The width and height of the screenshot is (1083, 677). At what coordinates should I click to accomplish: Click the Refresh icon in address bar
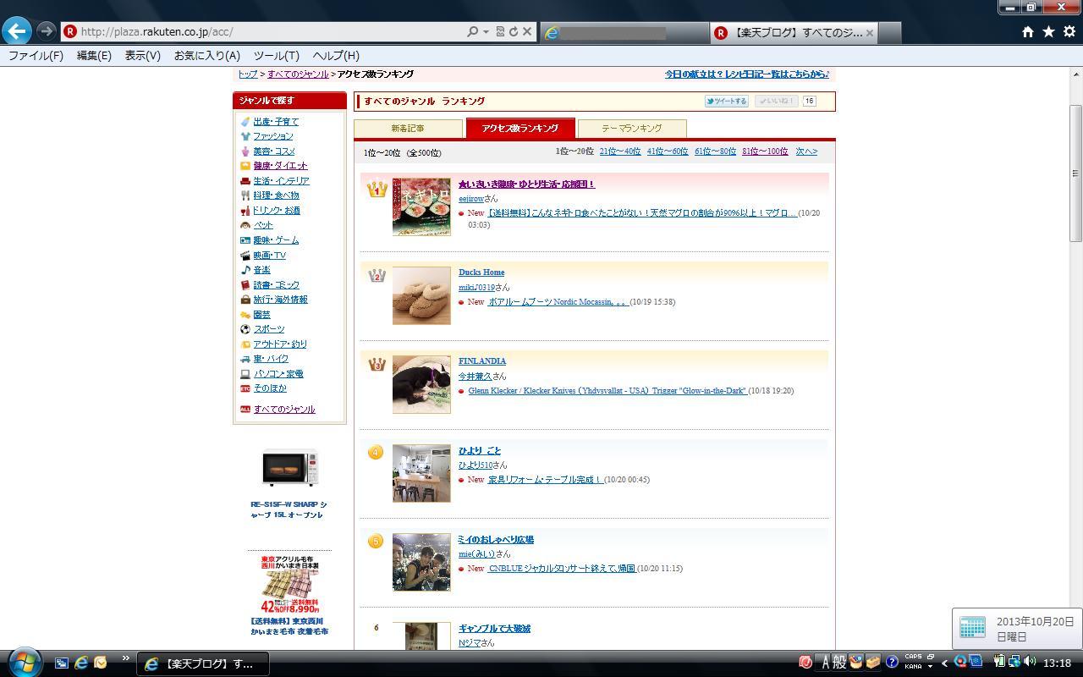point(513,32)
